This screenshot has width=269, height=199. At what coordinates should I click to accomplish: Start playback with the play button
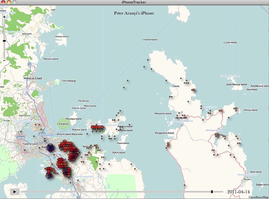pyautogui.click(x=15, y=192)
